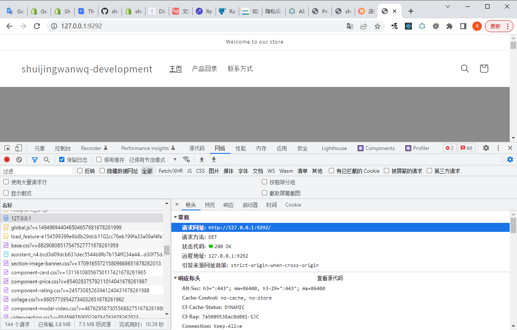This screenshot has width=517, height=330.
Task: Toggle the device toolbar icon
Action: pyautogui.click(x=18, y=148)
